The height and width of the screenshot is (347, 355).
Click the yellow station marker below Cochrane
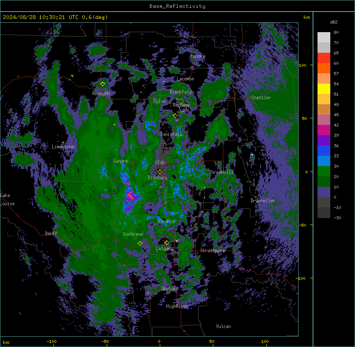pos(140,243)
